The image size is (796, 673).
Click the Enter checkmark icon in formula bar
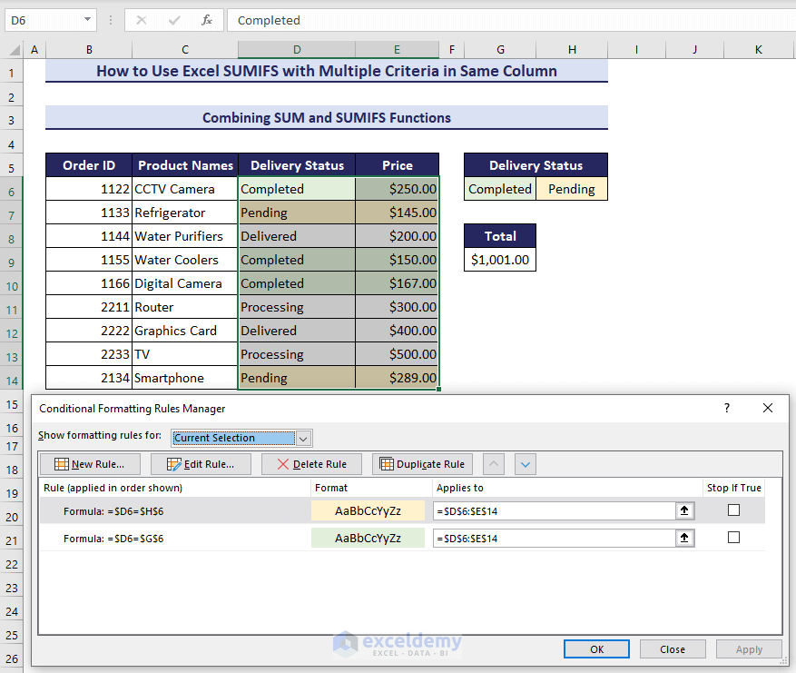174,19
